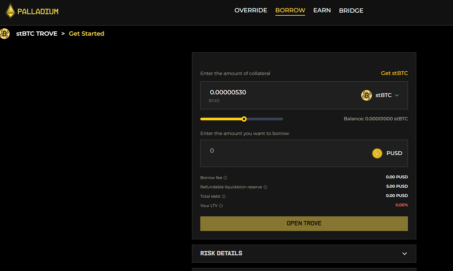Show the Borrow fee info tooltip icon
Viewport: 453px width, 271px height.
pos(225,178)
